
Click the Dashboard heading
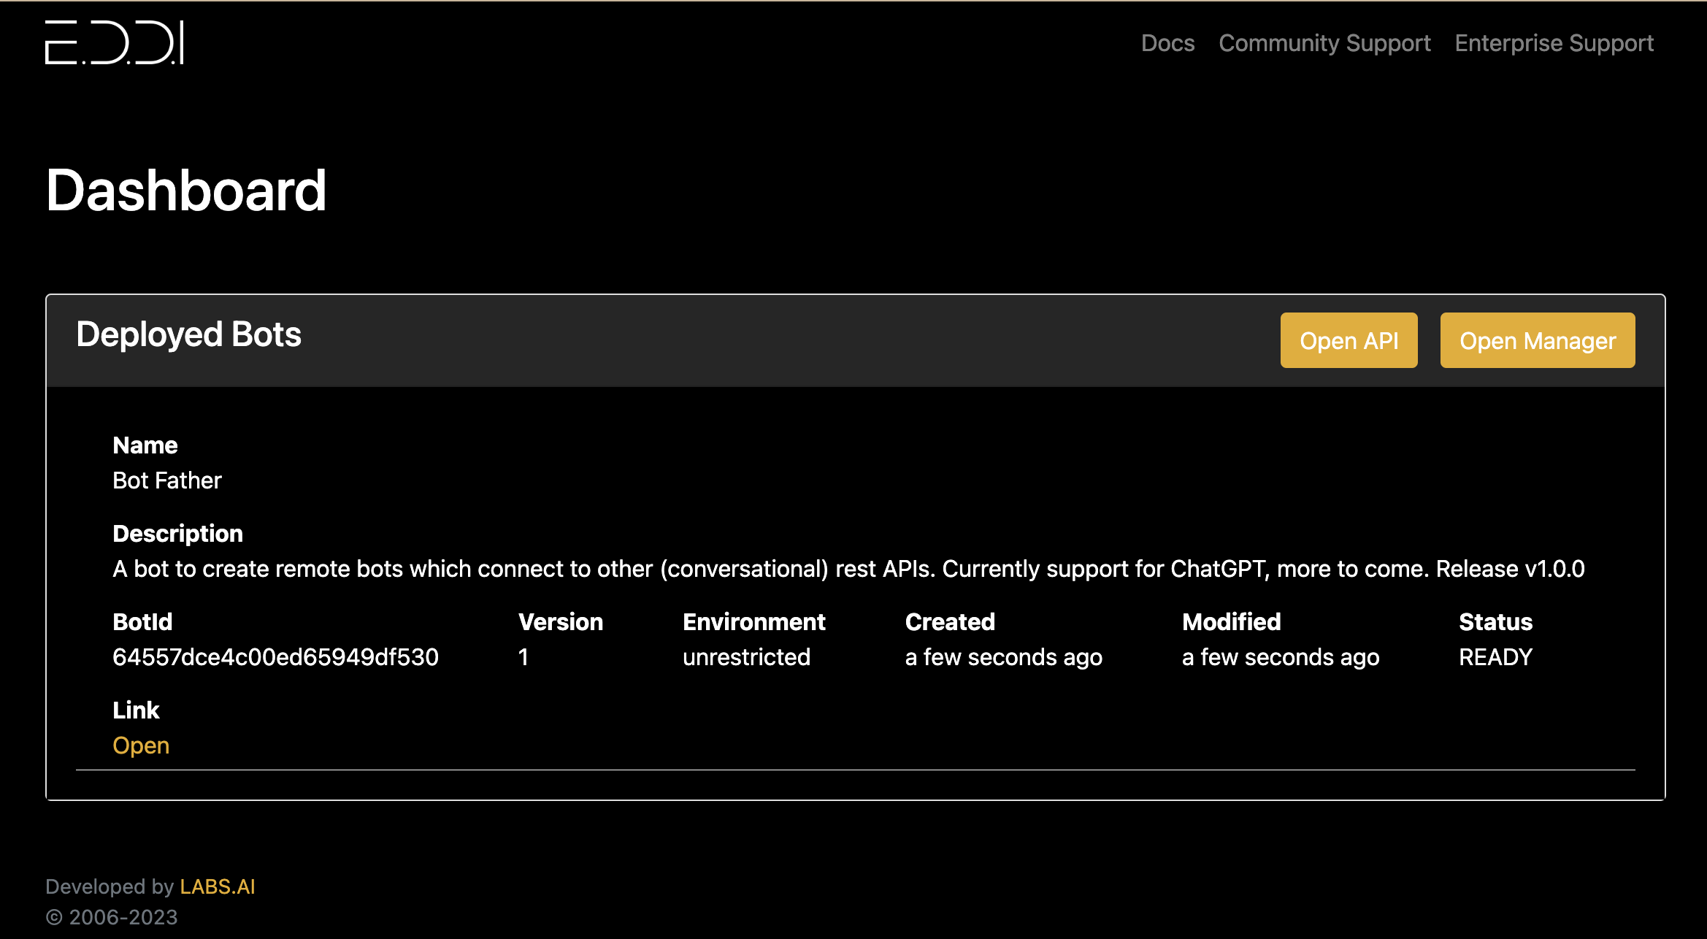point(186,191)
